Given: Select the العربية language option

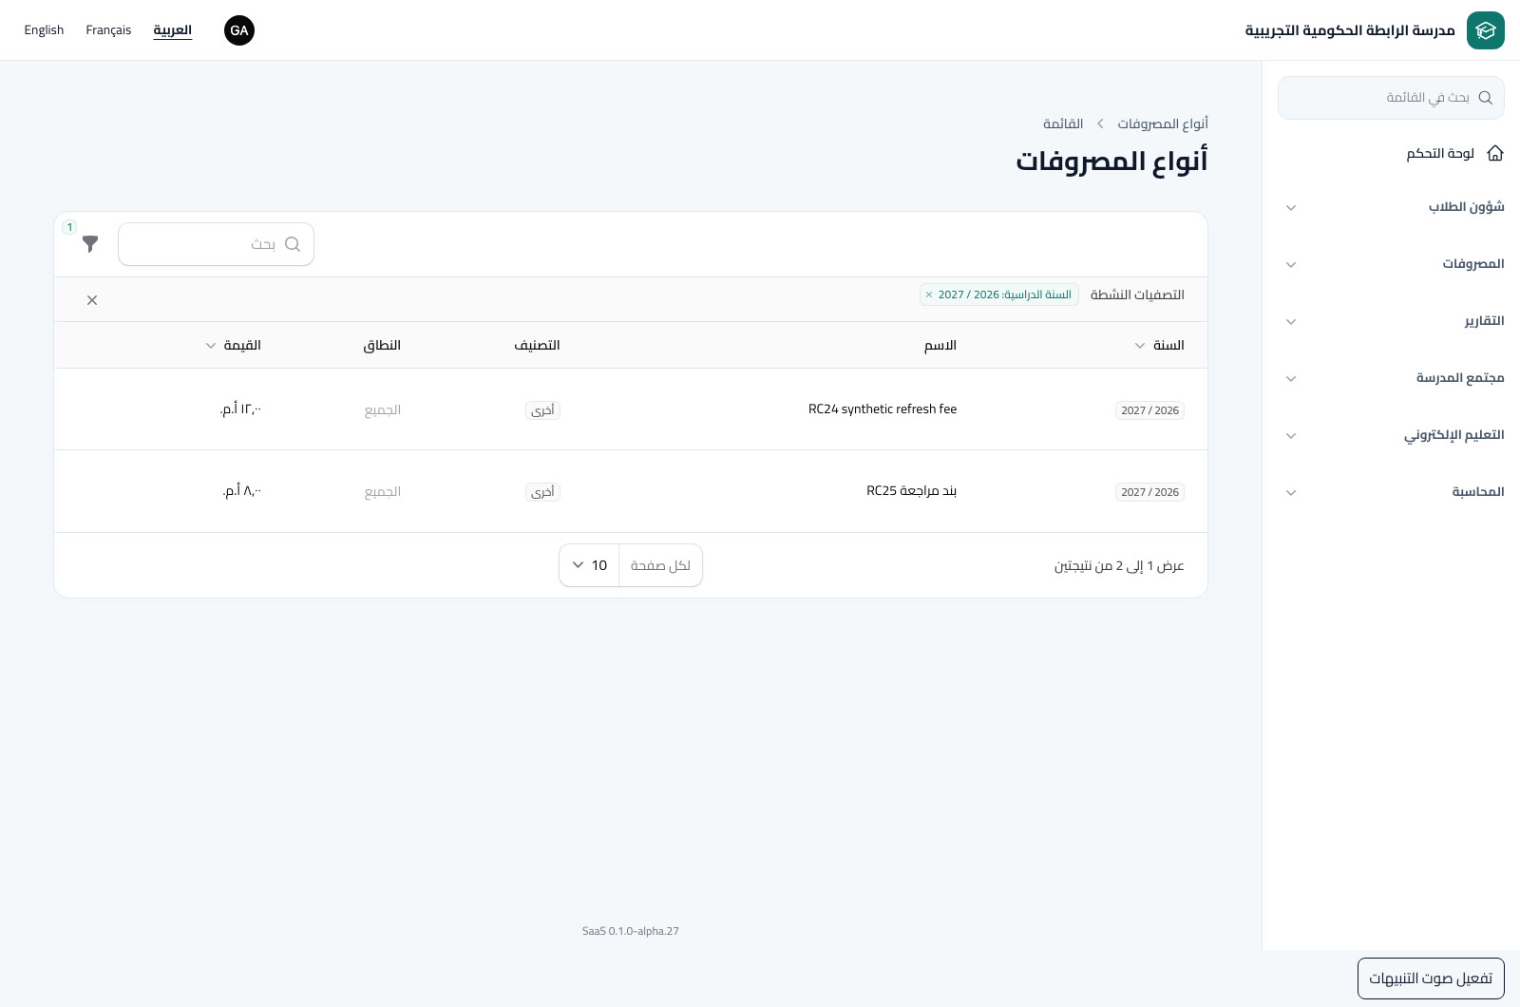Looking at the screenshot, I should point(173,30).
